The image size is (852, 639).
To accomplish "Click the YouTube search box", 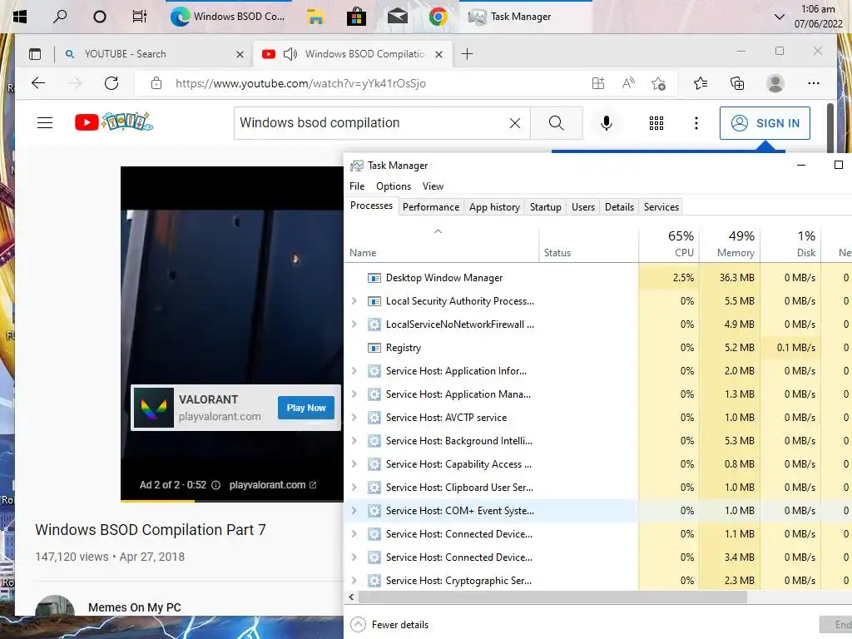I will [x=372, y=123].
